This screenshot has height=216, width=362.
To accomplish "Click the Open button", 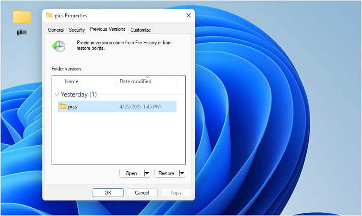I will (x=132, y=173).
